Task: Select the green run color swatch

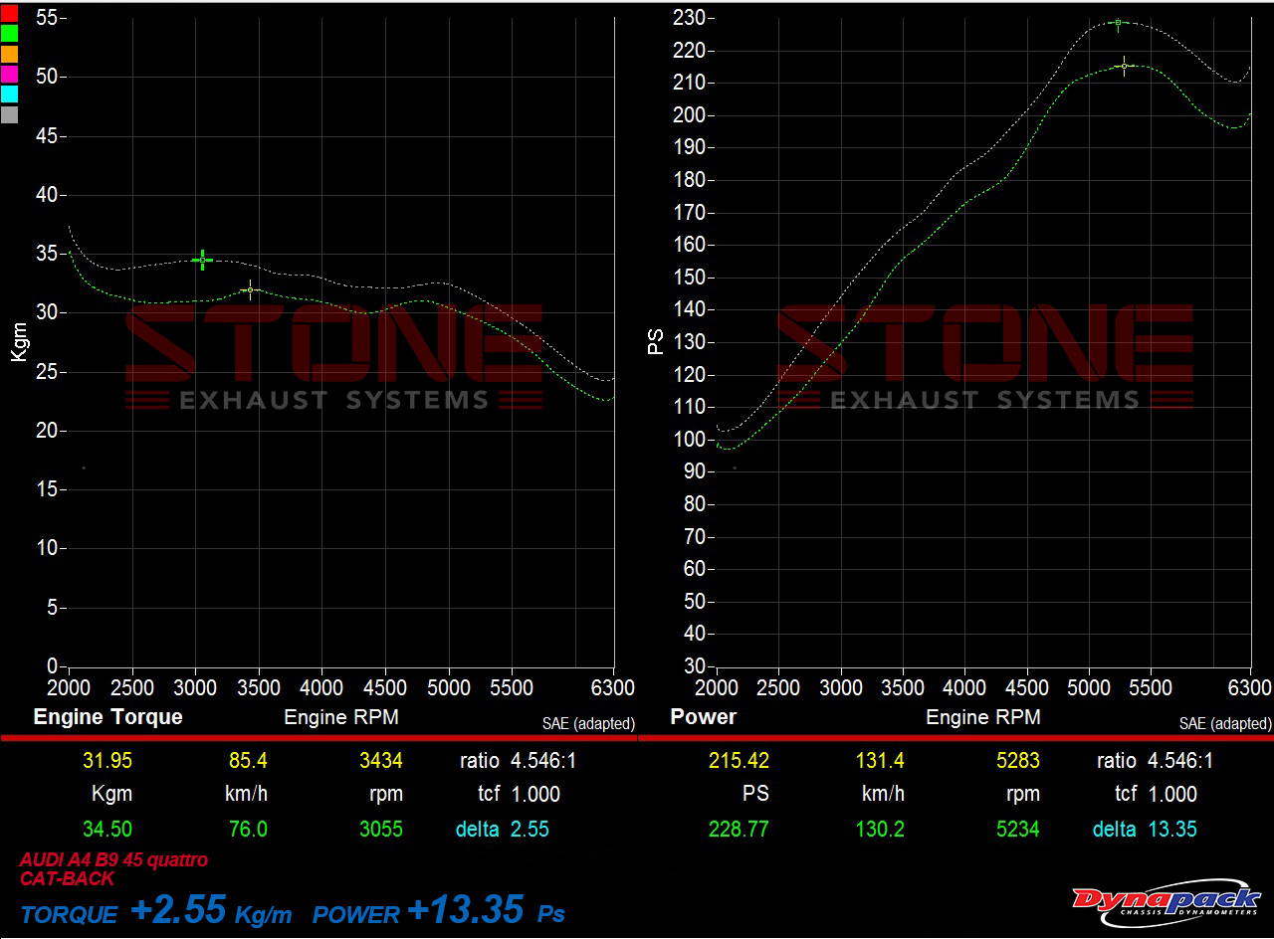Action: pyautogui.click(x=9, y=33)
